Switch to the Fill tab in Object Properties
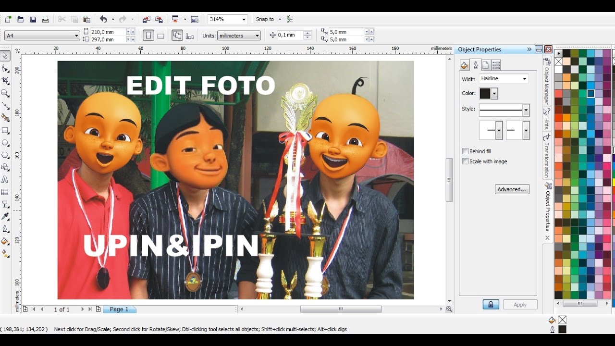 (464, 65)
